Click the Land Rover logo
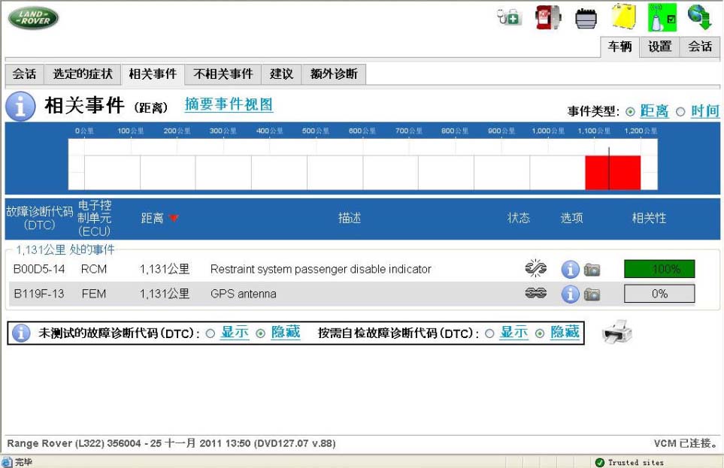Screen dimensions: 724x468 pos(33,18)
